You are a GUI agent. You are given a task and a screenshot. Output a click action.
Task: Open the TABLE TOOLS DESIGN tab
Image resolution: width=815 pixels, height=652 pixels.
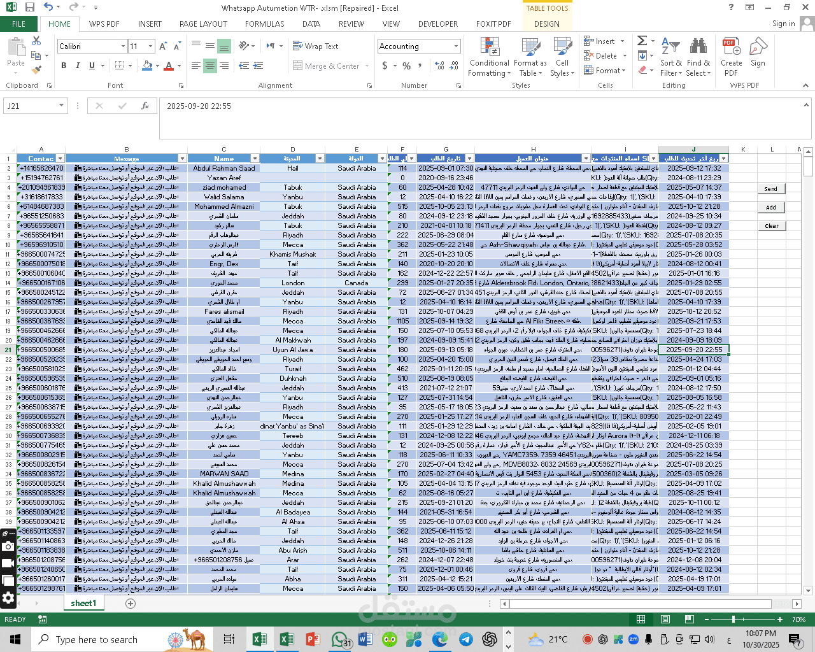pos(546,24)
